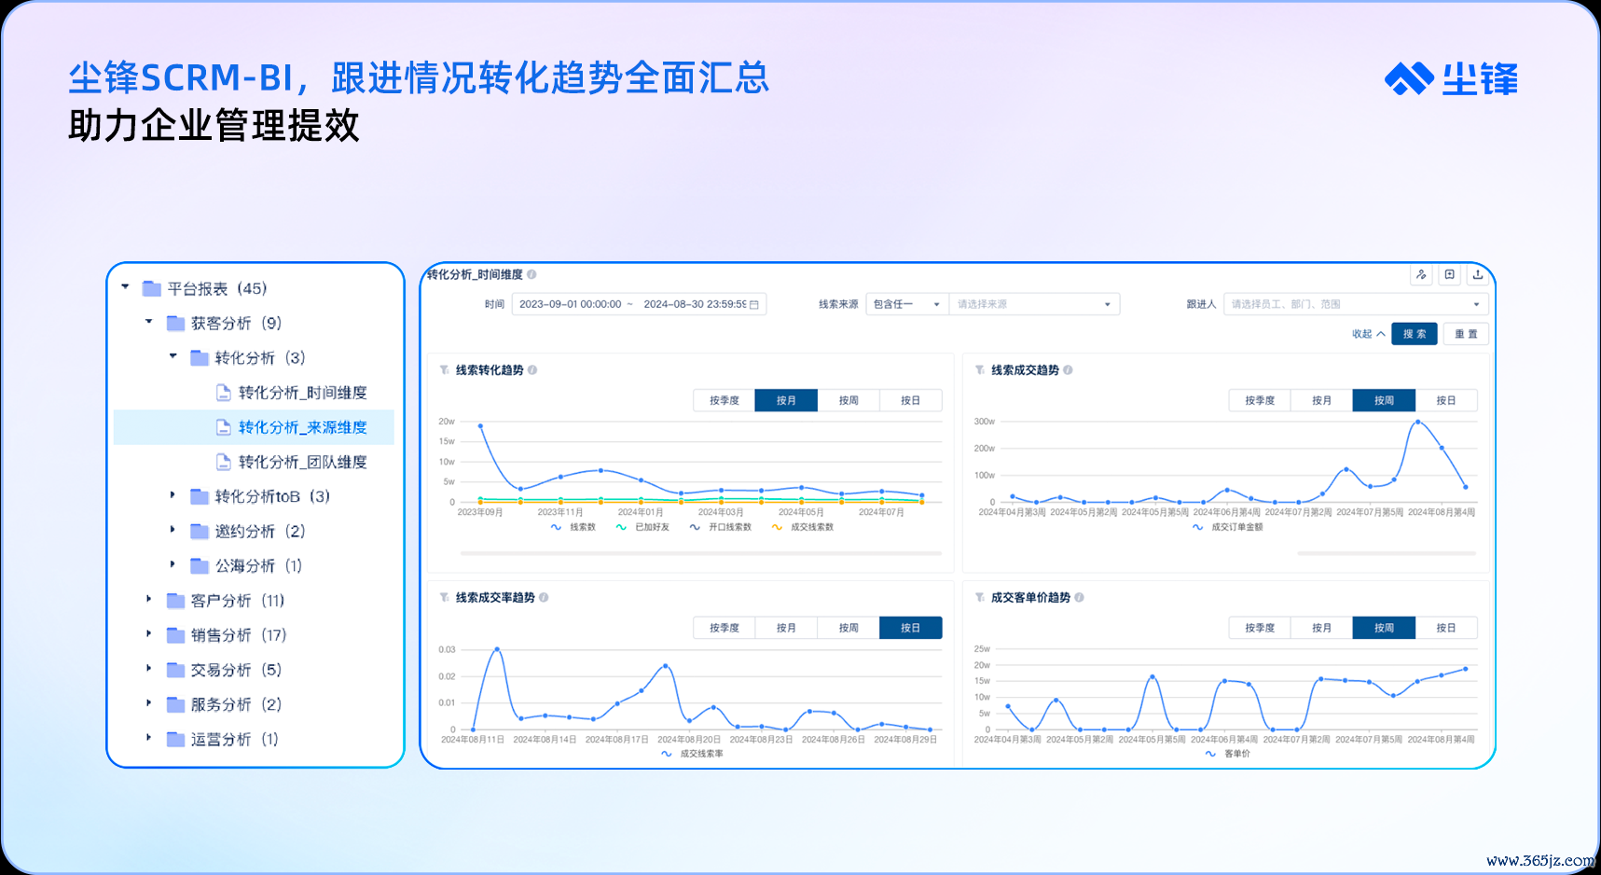Expand the 邀约分析 tree arrow

click(x=173, y=530)
